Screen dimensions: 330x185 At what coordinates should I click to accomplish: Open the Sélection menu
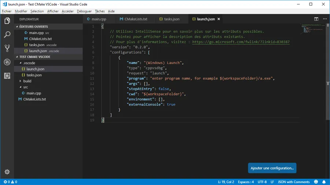tap(37, 11)
